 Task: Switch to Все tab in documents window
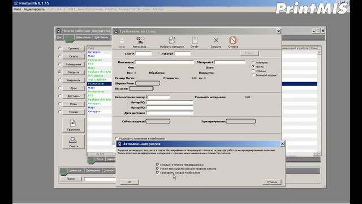(x=59, y=37)
